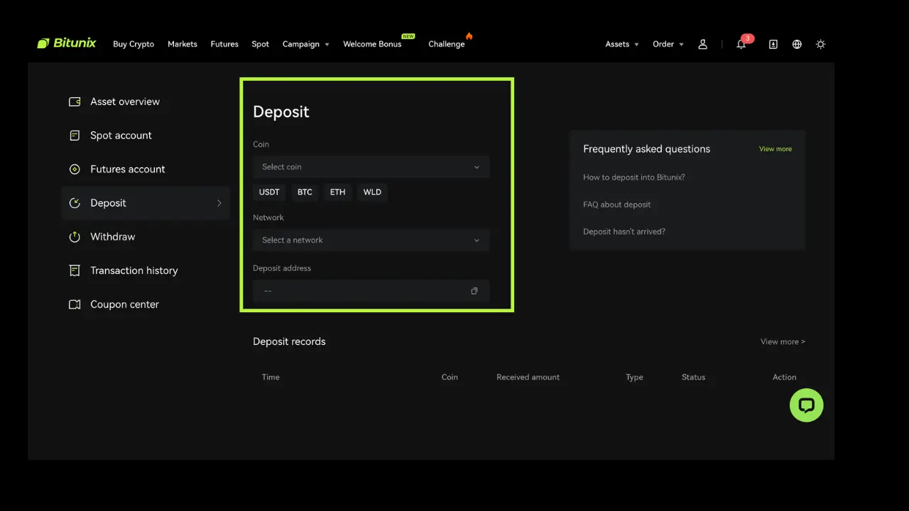
Task: Open the Markets menu item
Action: pos(183,44)
